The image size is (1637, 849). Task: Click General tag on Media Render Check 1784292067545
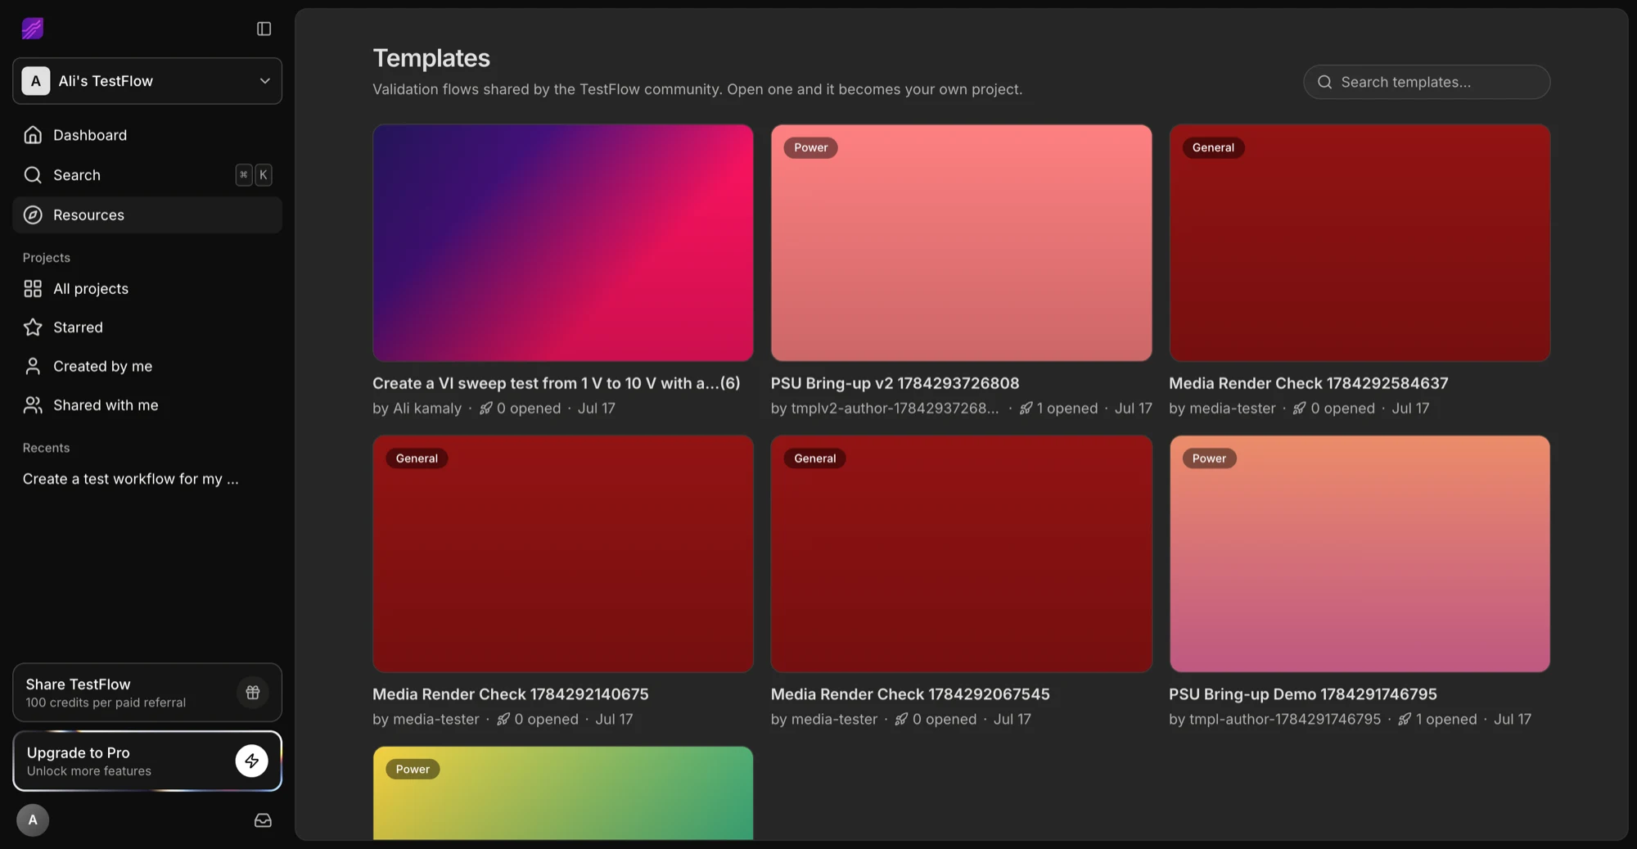pos(815,458)
